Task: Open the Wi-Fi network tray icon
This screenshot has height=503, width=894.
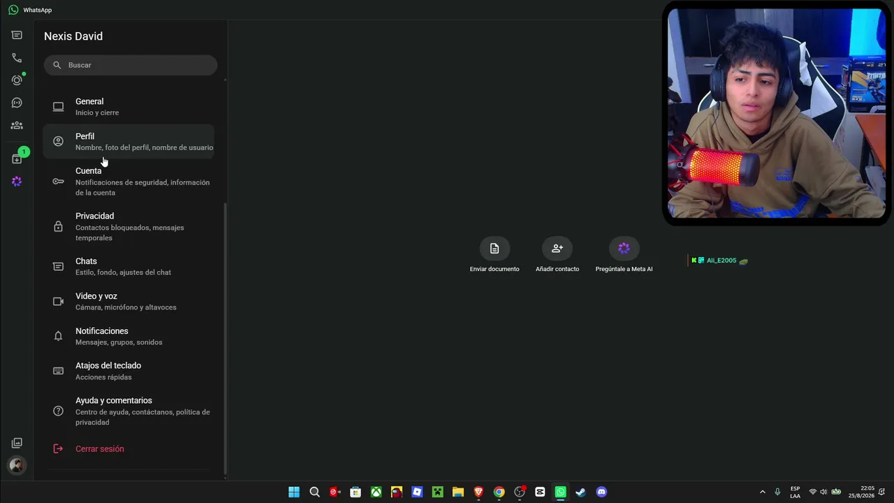Action: coord(812,492)
